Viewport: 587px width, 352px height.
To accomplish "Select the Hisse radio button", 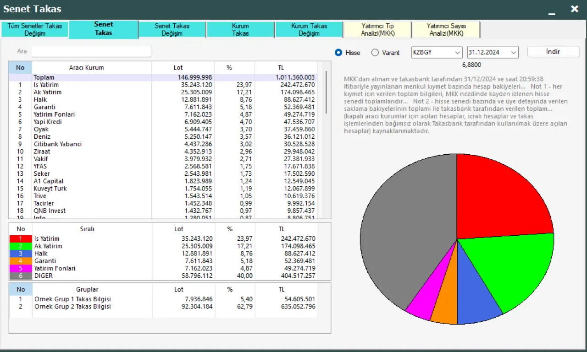I will pos(339,53).
